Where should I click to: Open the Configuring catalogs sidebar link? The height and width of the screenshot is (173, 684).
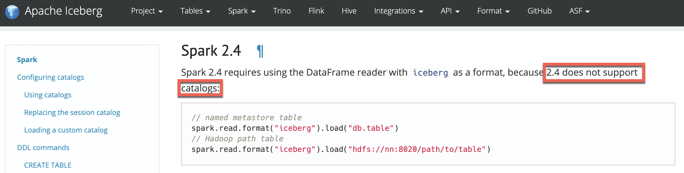(51, 77)
